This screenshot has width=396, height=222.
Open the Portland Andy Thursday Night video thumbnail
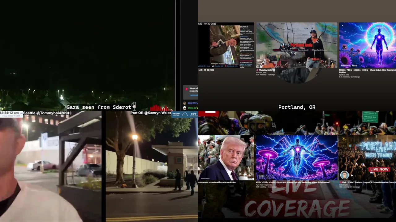tap(297, 45)
